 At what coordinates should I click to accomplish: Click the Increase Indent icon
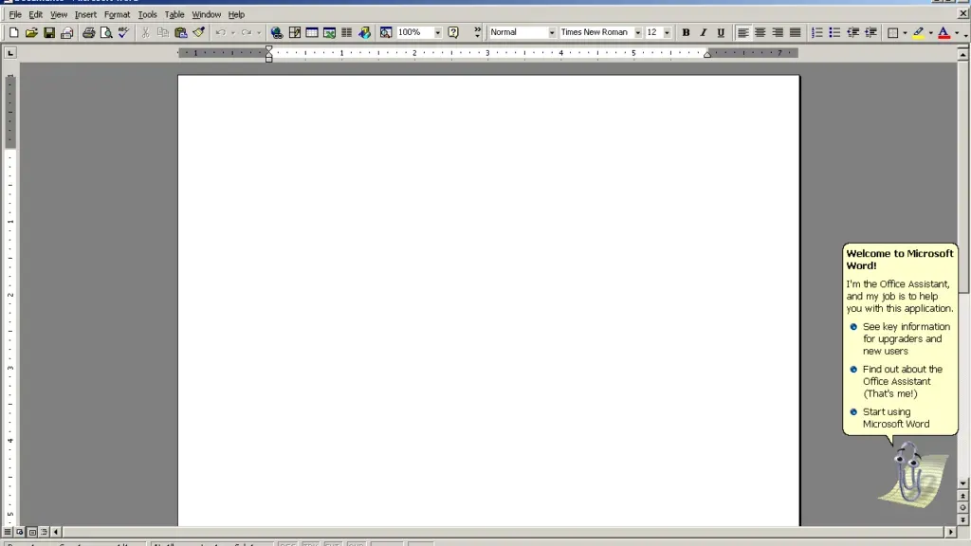[870, 33]
